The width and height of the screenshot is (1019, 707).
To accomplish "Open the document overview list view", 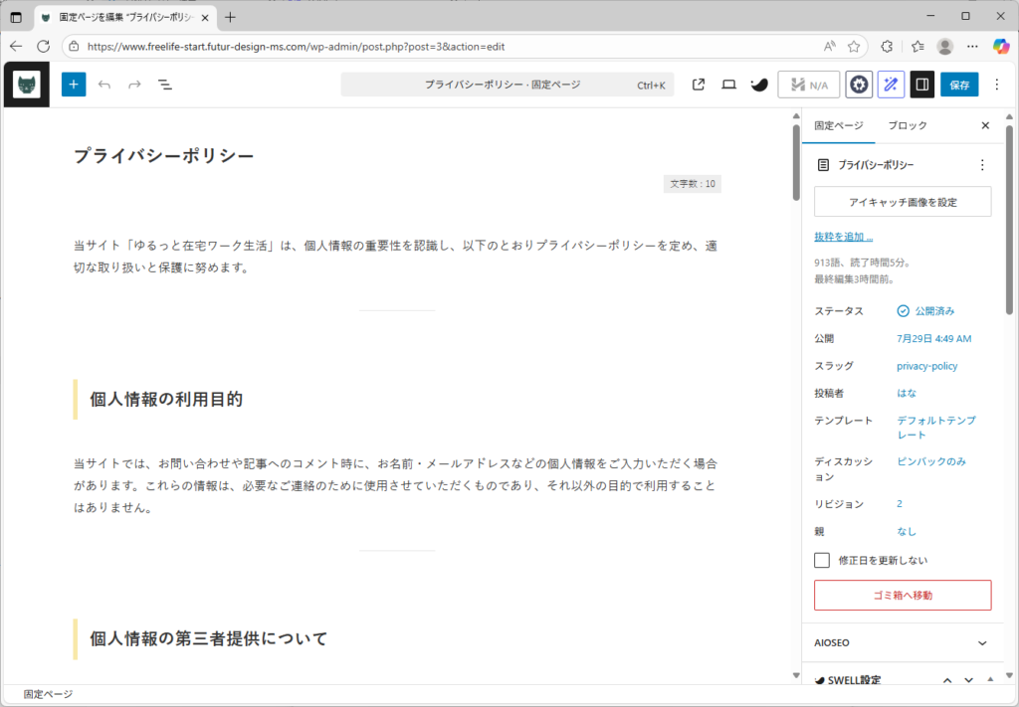I will point(165,85).
